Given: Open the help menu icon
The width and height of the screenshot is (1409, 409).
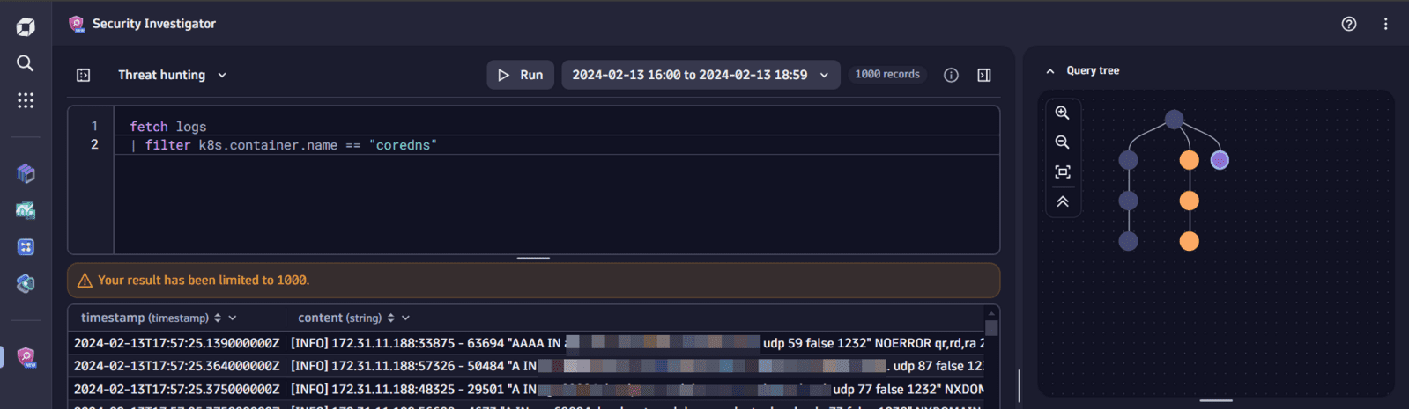Looking at the screenshot, I should (1348, 24).
